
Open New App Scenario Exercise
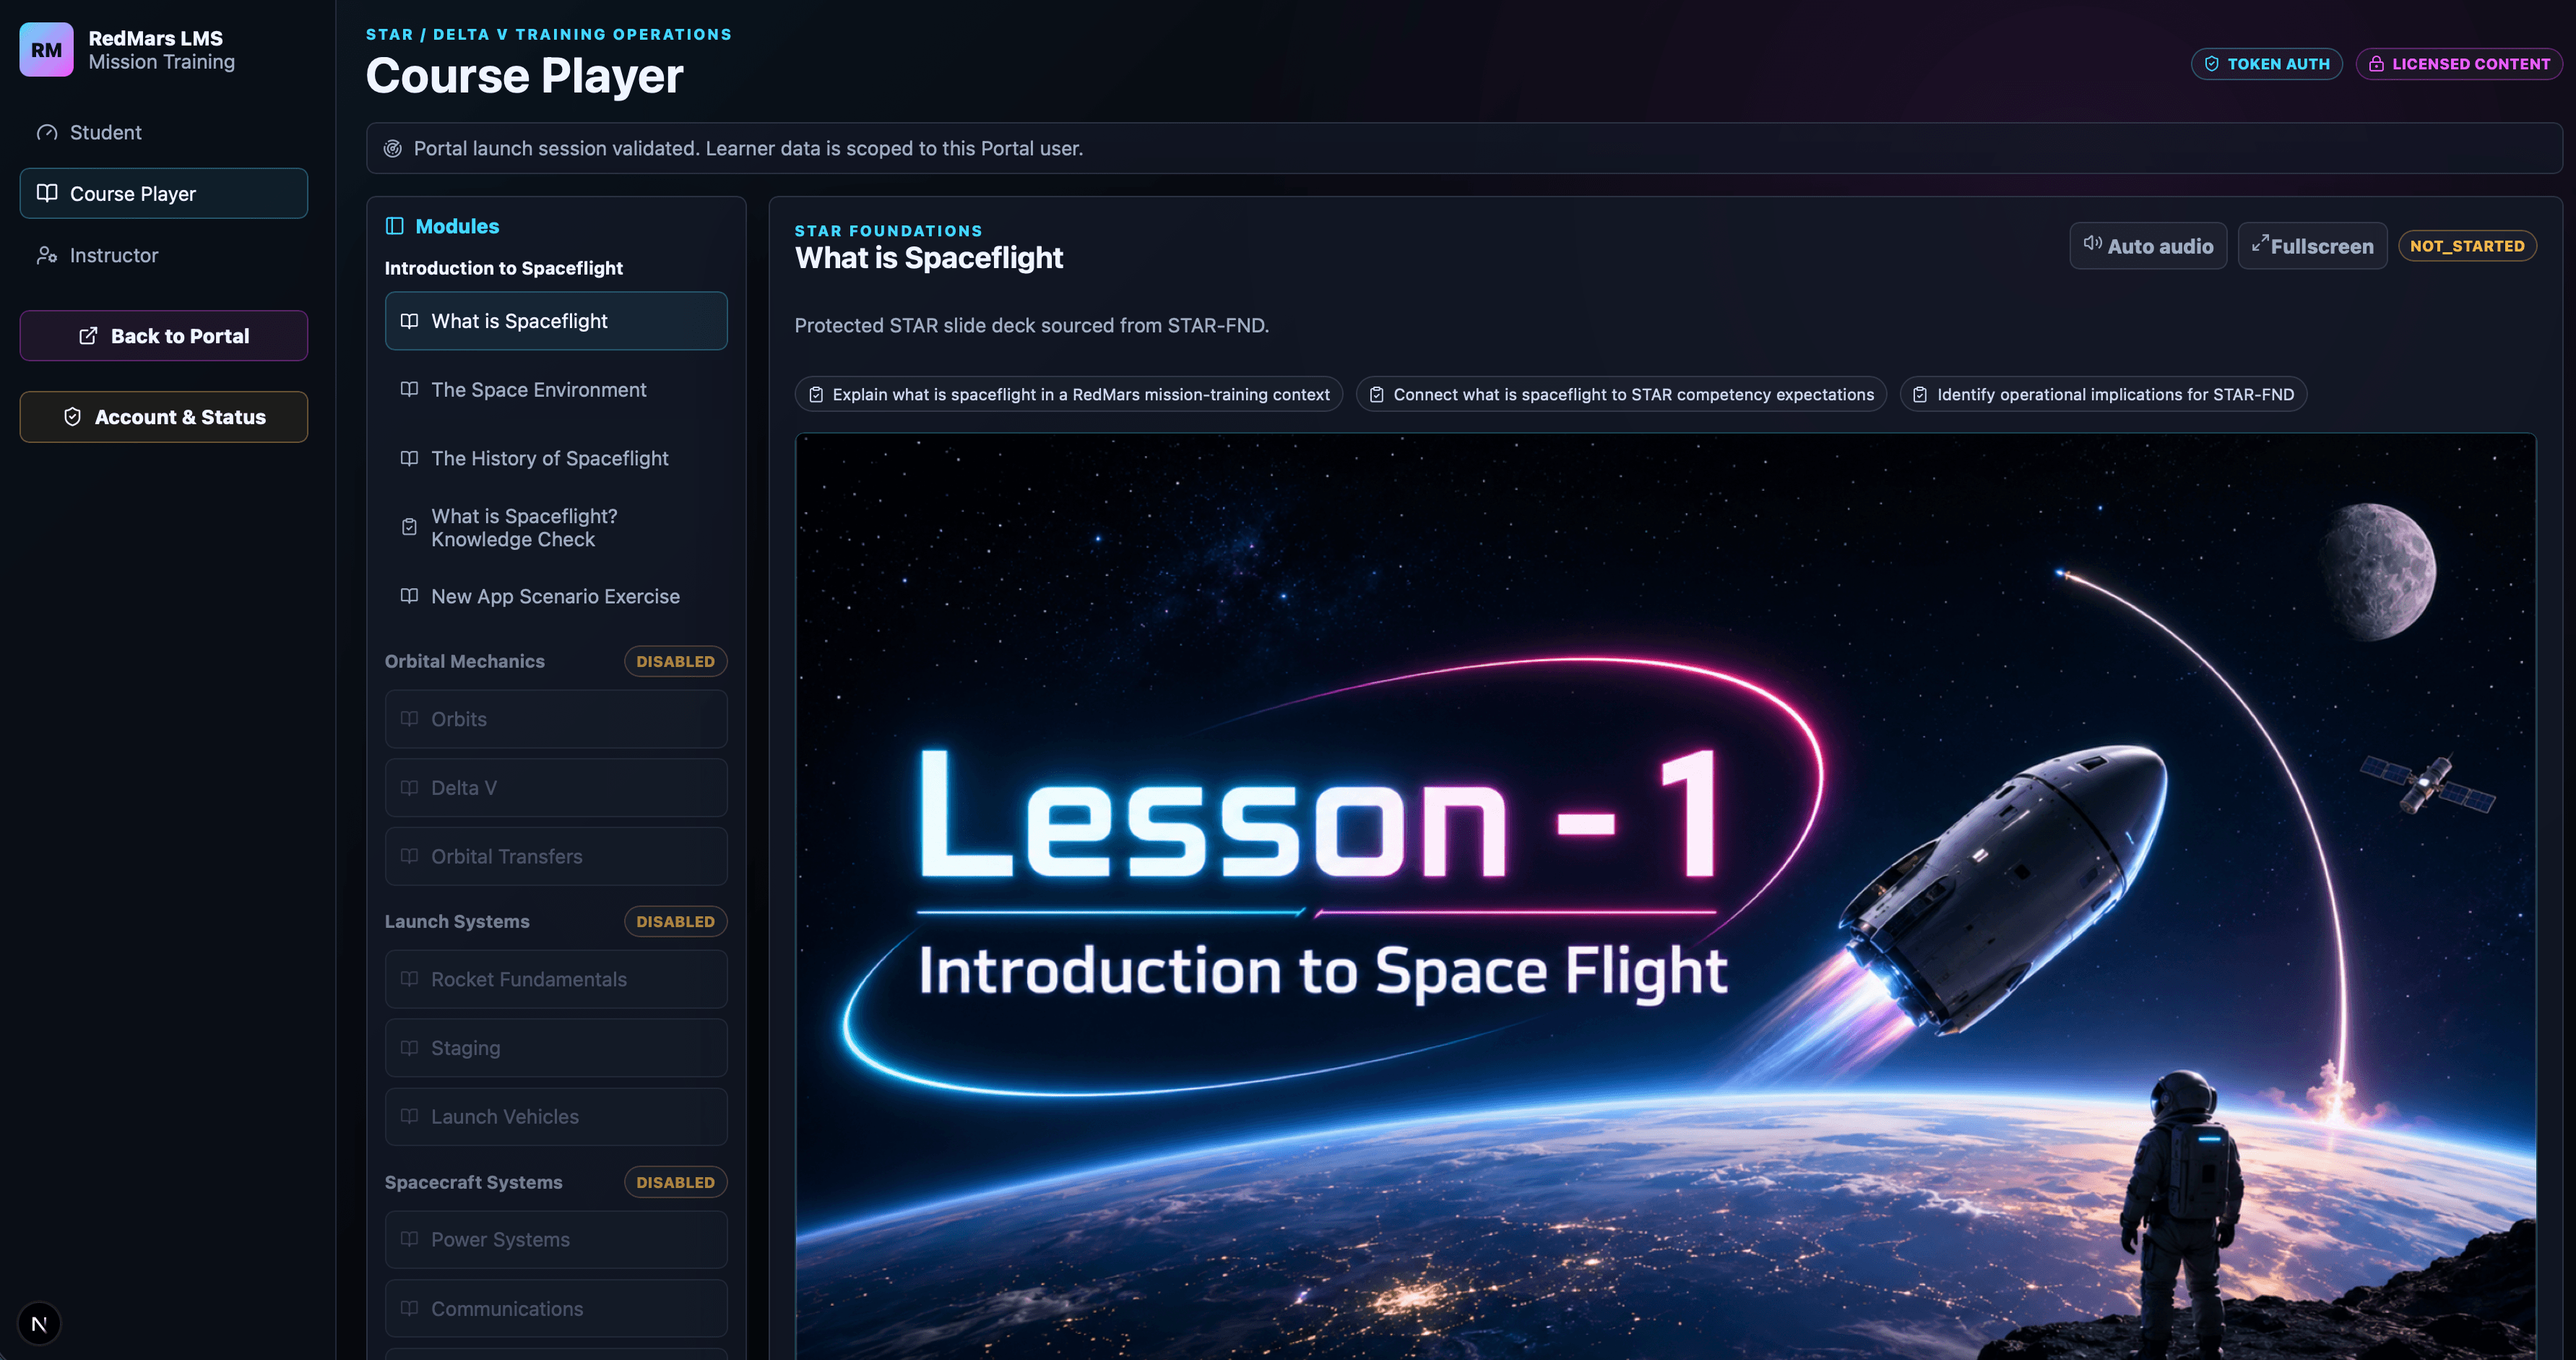(x=556, y=596)
